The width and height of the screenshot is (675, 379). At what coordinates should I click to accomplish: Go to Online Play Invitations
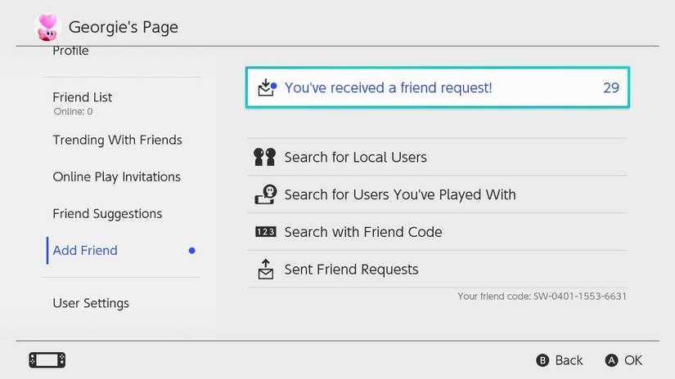(116, 176)
